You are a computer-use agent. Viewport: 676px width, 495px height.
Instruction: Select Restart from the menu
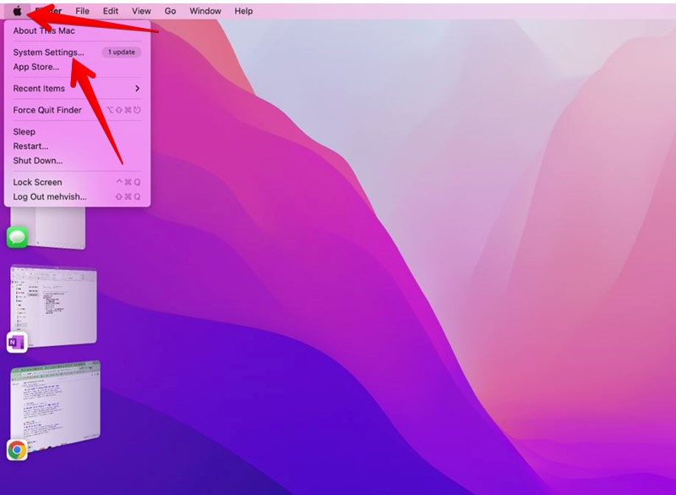pos(30,146)
